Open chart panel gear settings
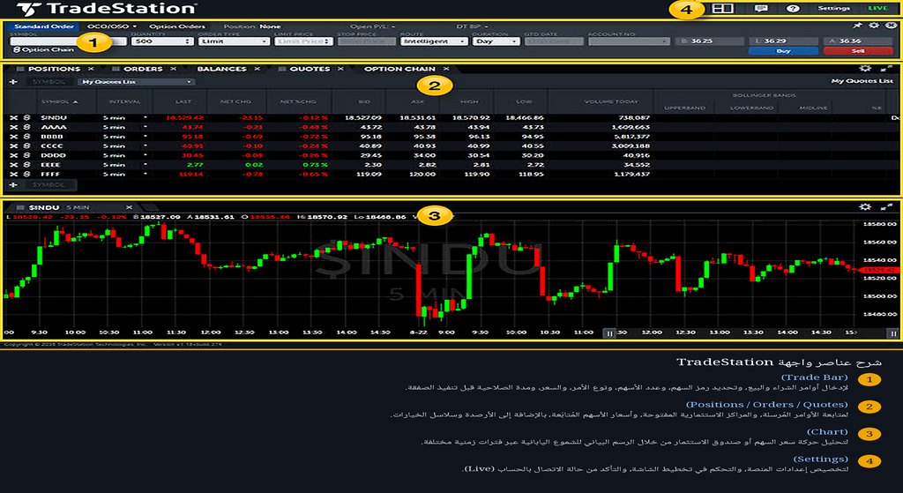 (x=866, y=206)
